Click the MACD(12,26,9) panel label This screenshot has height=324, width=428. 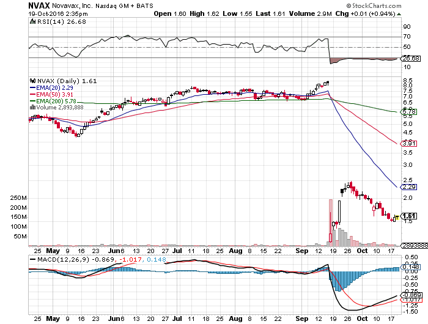tap(63, 259)
